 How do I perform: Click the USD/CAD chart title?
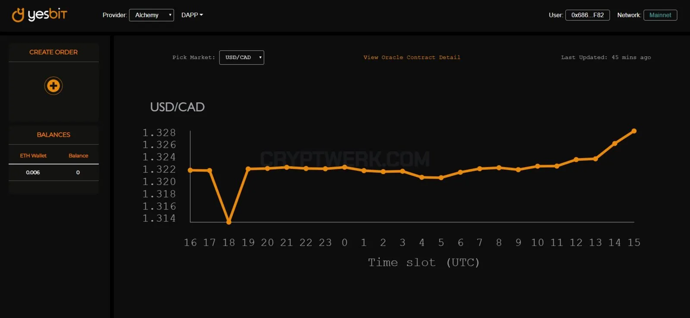177,107
